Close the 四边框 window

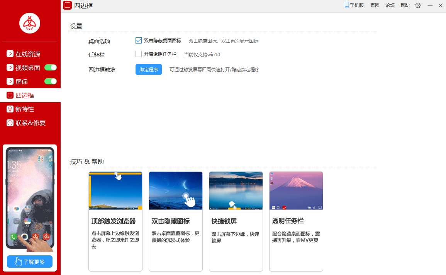[440, 5]
